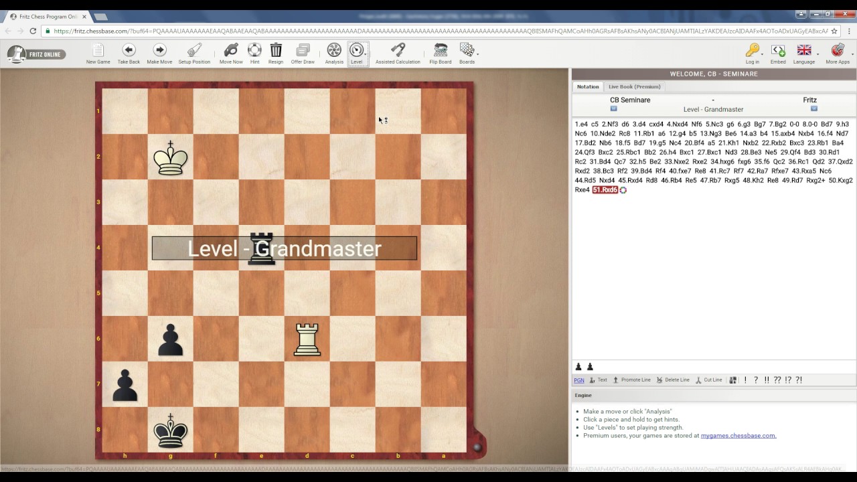
Task: Start a New Game from the toolbar
Action: pos(98,54)
